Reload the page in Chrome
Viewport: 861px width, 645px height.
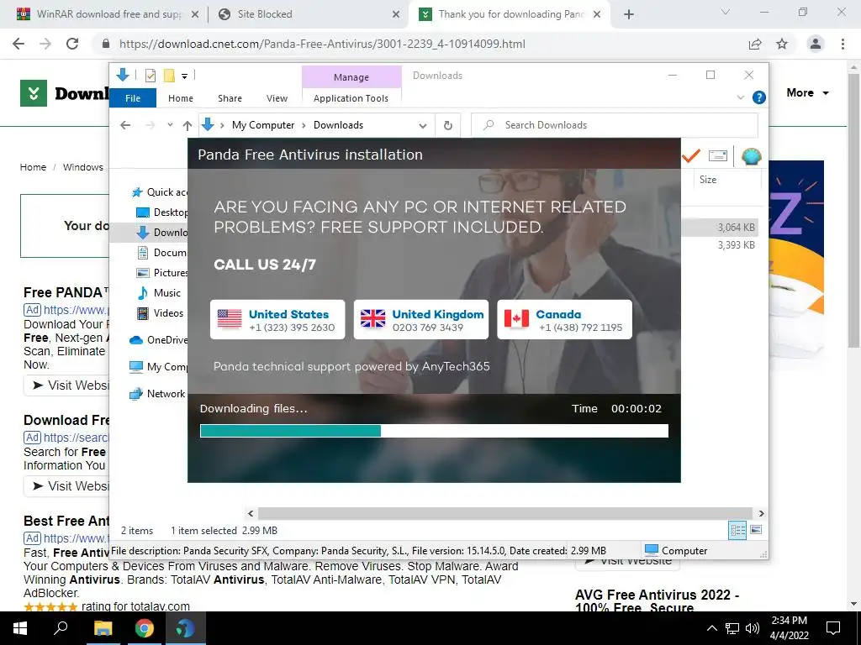(x=72, y=44)
